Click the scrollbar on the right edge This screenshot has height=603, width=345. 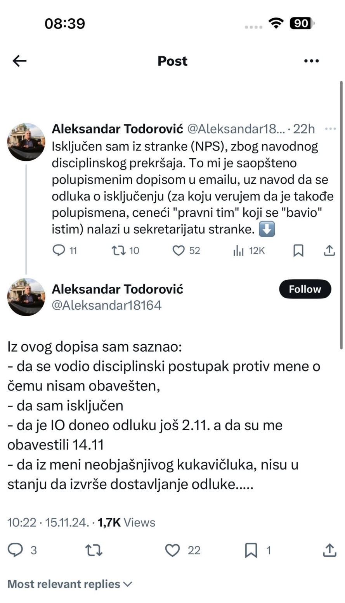tap(341, 214)
